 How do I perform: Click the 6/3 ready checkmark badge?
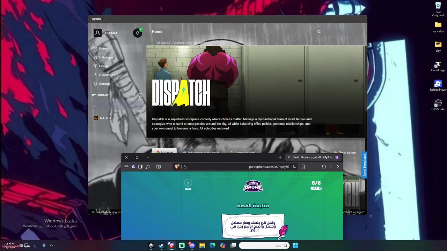316,188
